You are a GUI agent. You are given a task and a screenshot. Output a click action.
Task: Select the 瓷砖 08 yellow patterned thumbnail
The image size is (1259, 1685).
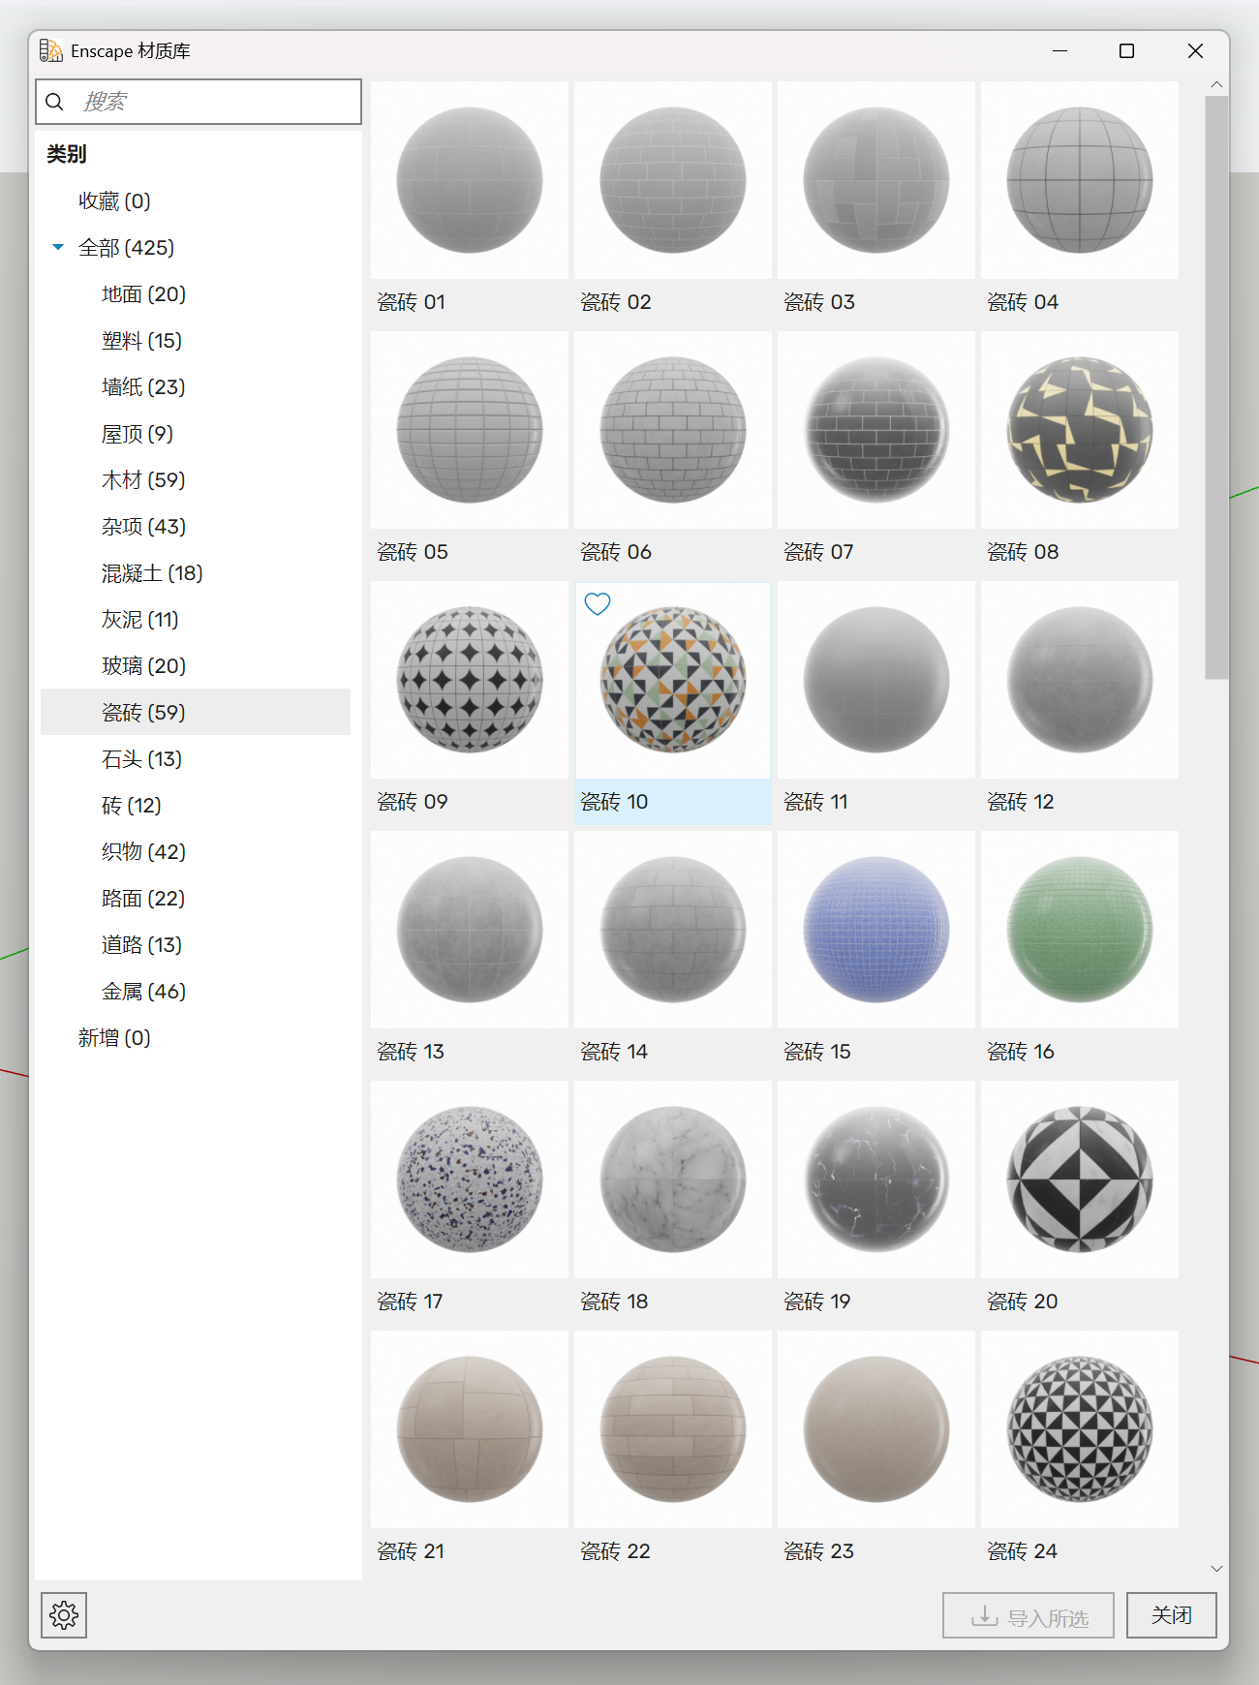click(x=1079, y=430)
